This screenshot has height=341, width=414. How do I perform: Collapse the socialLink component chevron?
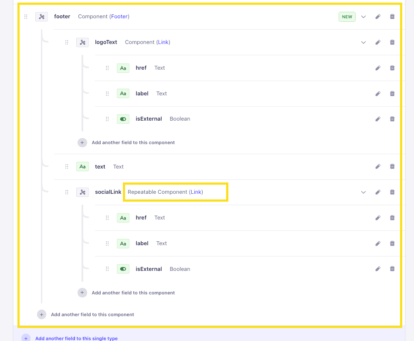click(363, 192)
